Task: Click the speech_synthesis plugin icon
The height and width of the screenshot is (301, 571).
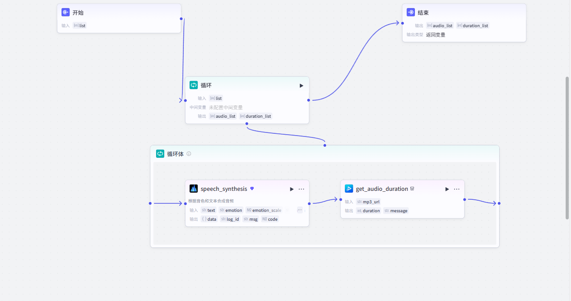Action: click(194, 189)
